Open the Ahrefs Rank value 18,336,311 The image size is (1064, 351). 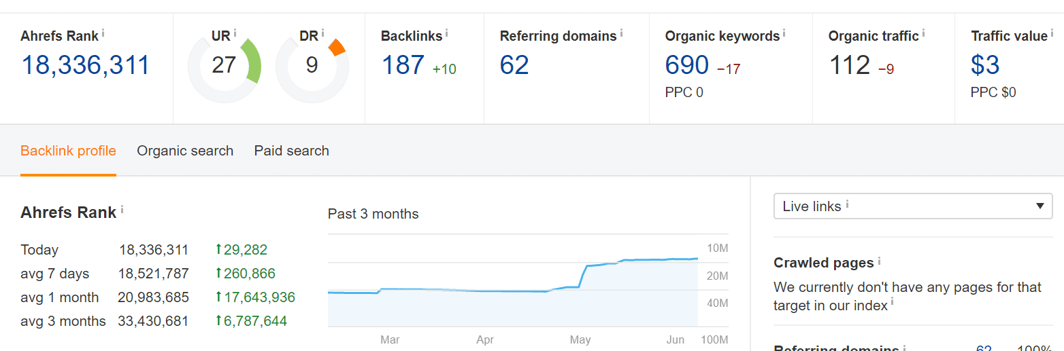click(85, 65)
